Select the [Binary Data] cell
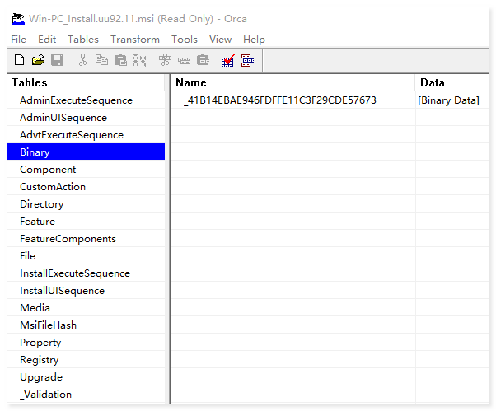The image size is (496, 411). [x=449, y=100]
